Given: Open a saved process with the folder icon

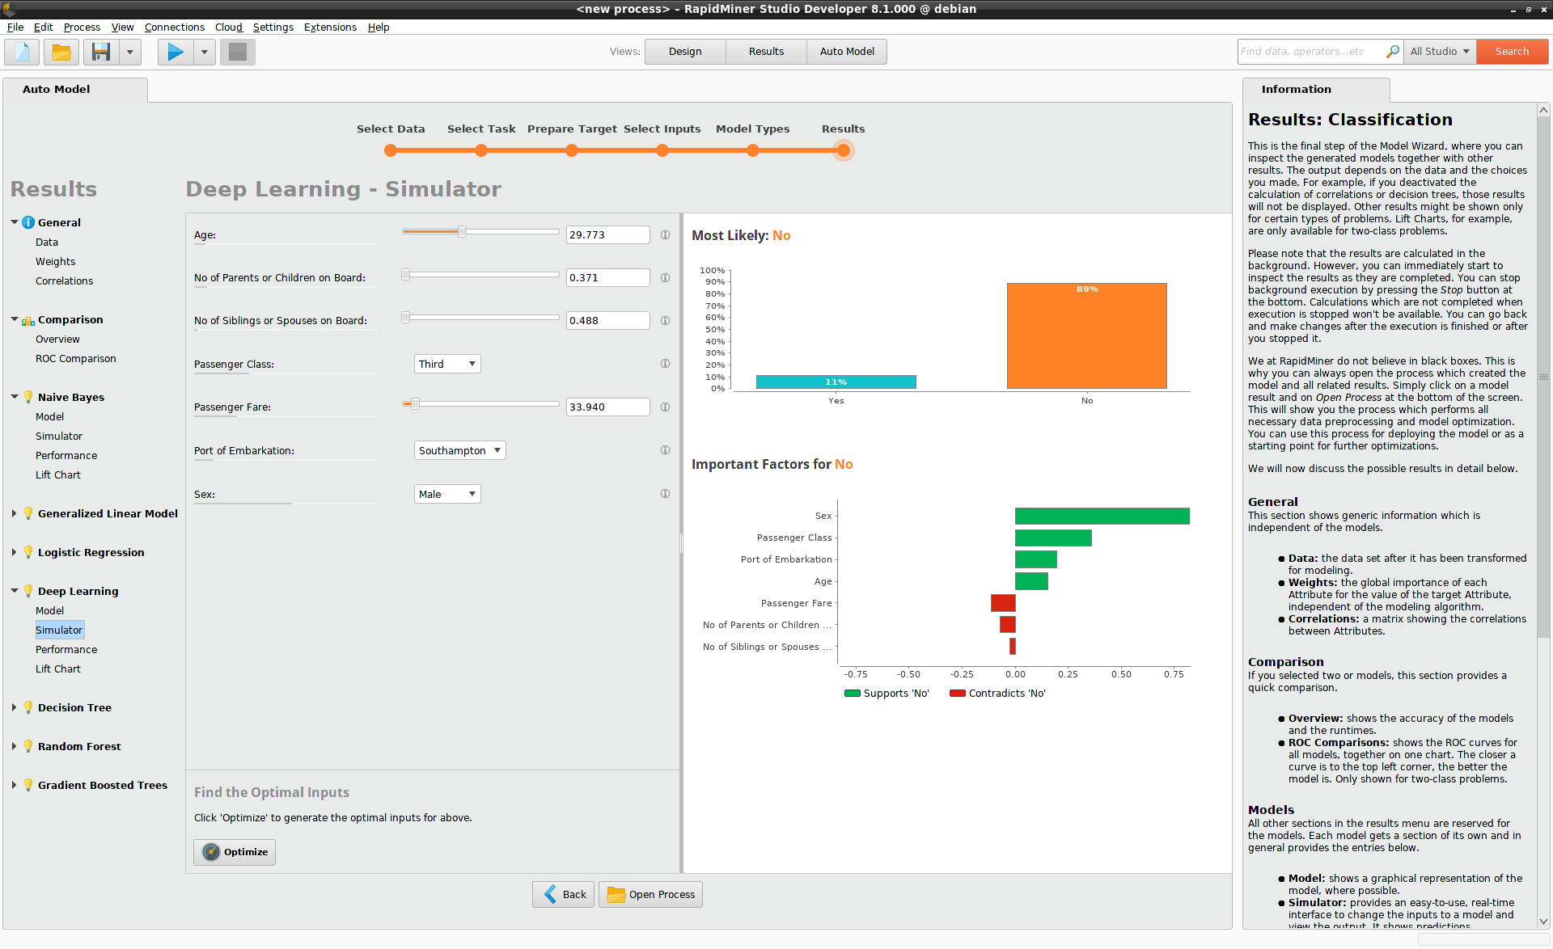Looking at the screenshot, I should 61,51.
